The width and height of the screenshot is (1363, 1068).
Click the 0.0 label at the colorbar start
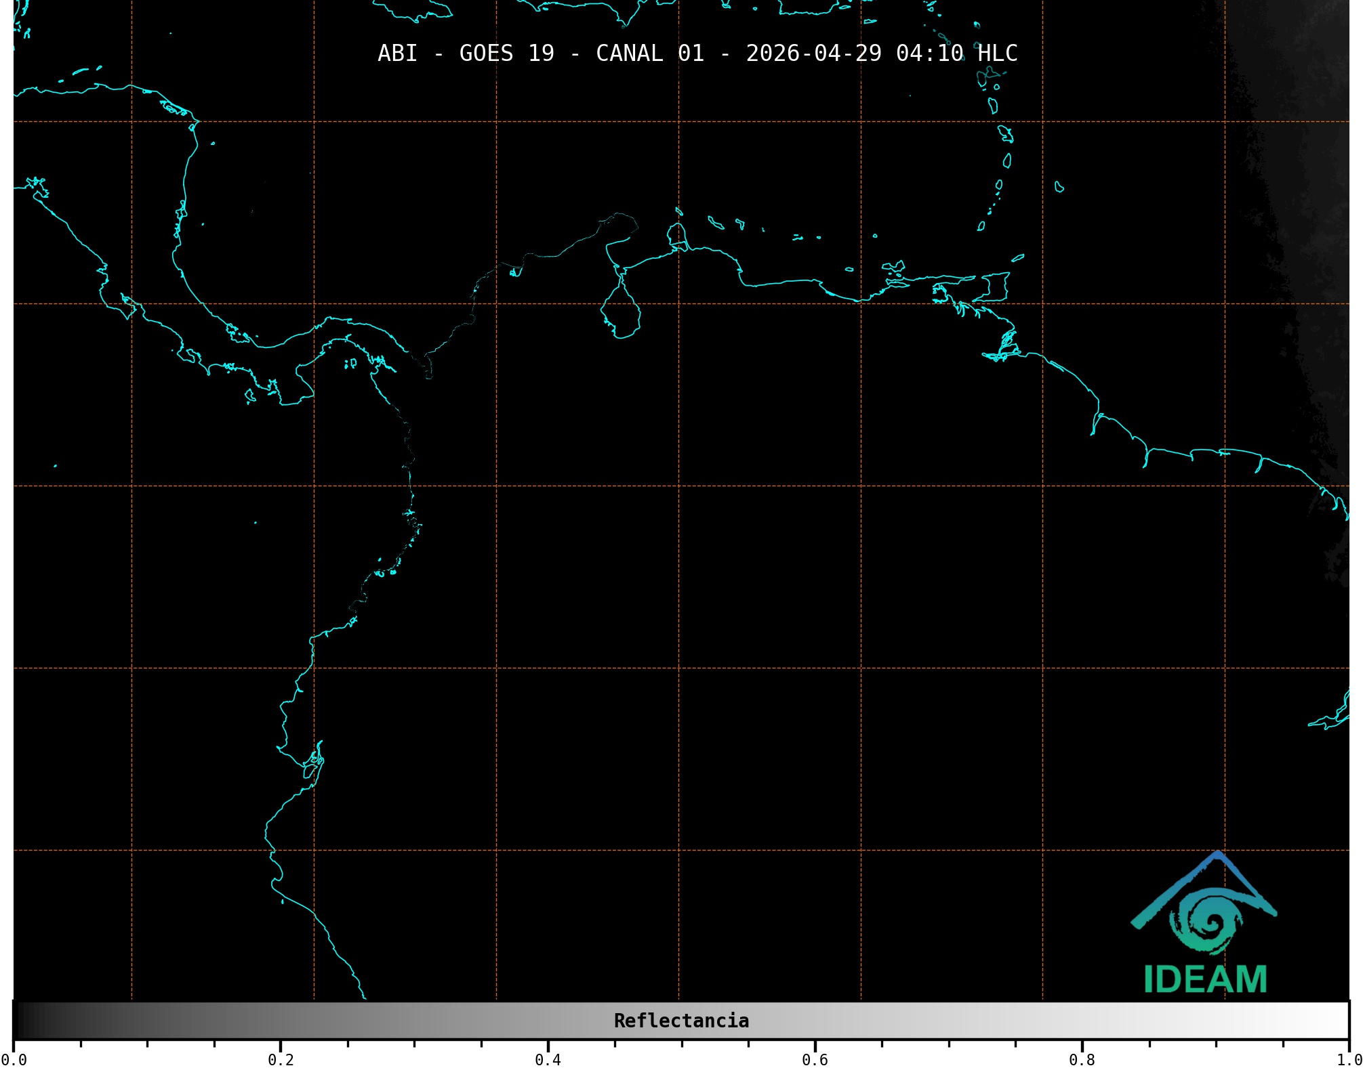coord(14,1060)
